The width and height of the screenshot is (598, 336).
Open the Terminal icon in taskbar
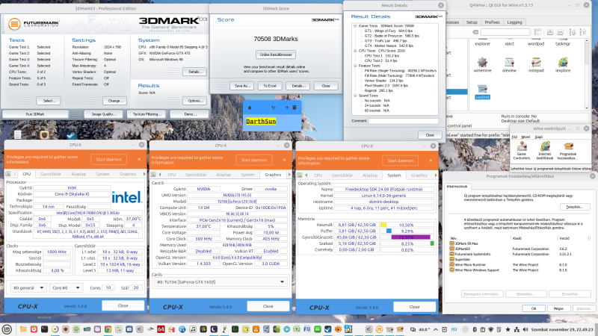[45, 329]
